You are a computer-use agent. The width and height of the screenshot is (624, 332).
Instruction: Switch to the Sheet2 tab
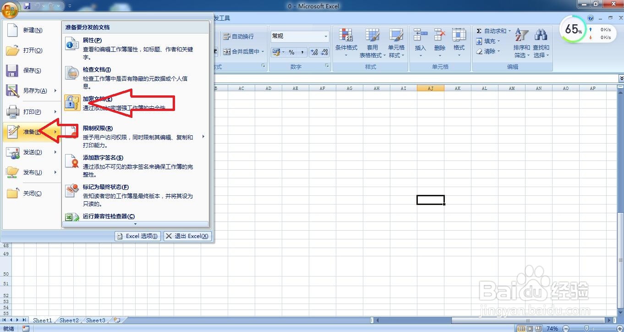tap(69, 321)
